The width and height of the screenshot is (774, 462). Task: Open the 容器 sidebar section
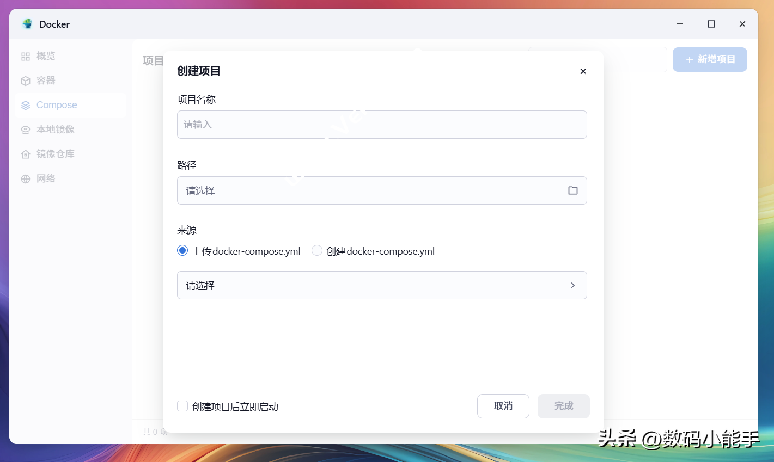point(71,81)
